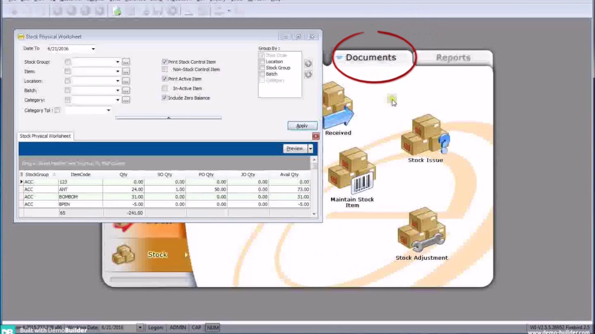Click the ADMIN logon entry in status bar

click(178, 328)
